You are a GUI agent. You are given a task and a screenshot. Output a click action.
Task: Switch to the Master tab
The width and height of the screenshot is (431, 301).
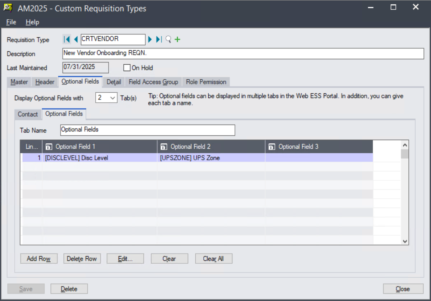pyautogui.click(x=19, y=82)
